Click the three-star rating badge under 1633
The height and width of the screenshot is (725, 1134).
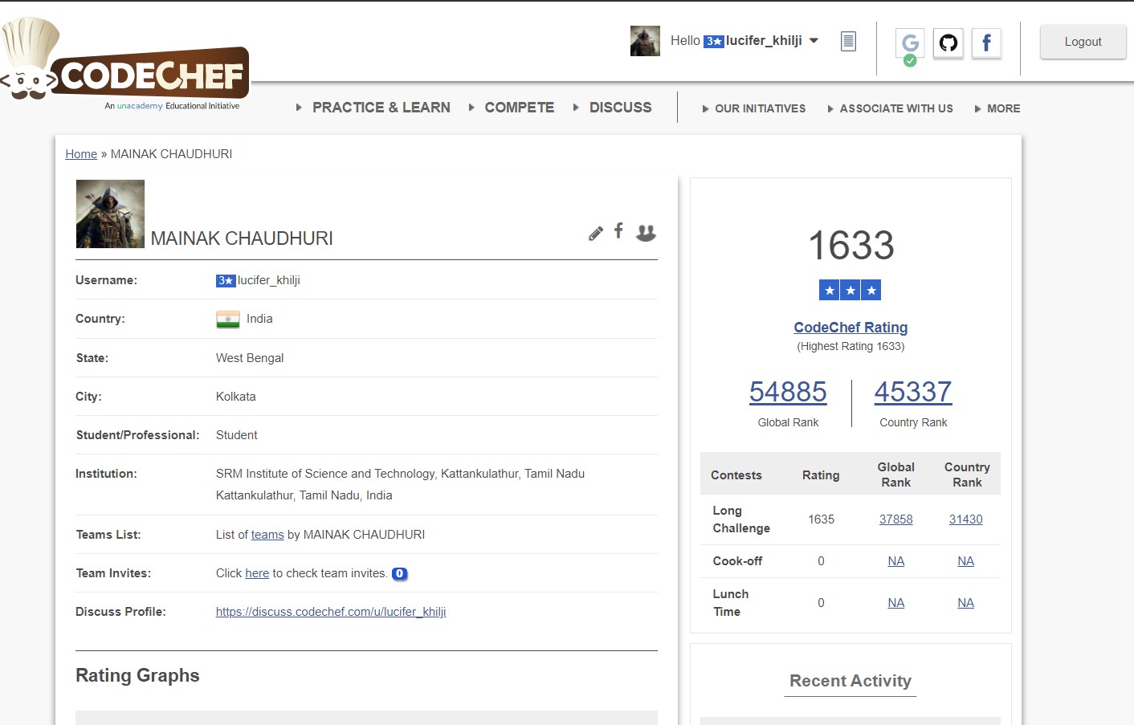pyautogui.click(x=850, y=290)
